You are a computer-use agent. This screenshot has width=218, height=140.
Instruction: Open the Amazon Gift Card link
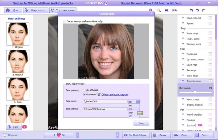(x=151, y=3)
